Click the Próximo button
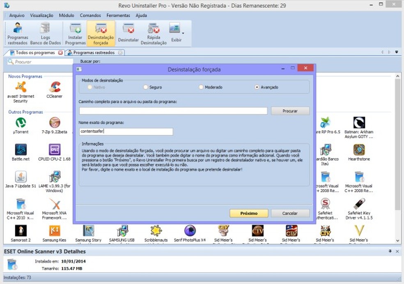 [248, 213]
